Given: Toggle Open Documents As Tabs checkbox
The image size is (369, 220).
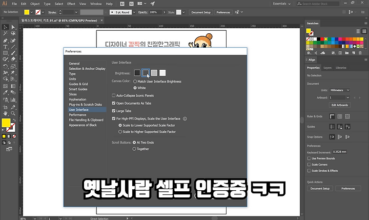Looking at the screenshot, I should pos(114,103).
